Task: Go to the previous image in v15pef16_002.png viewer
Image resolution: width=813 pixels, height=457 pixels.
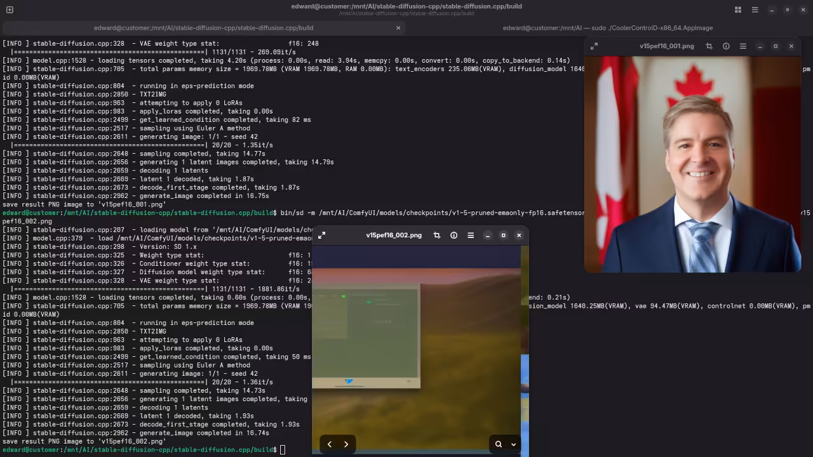Action: tap(329, 444)
